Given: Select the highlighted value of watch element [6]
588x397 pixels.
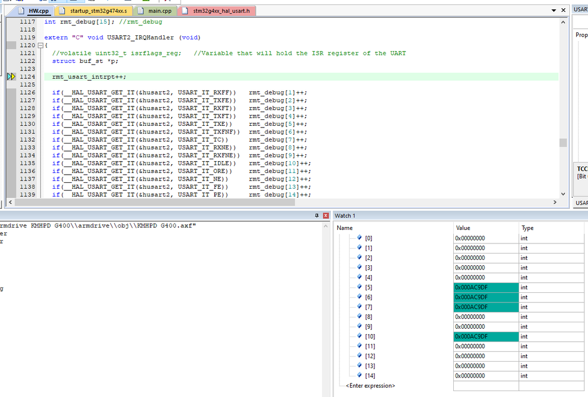Looking at the screenshot, I should coord(486,297).
